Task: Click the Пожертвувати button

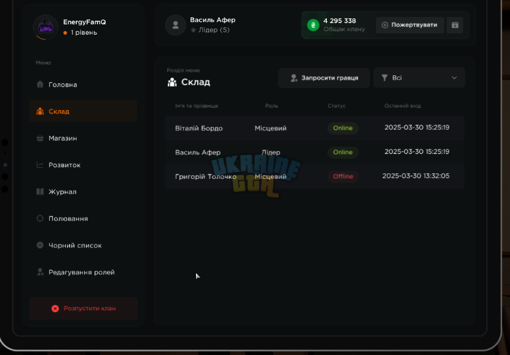Action: point(410,25)
